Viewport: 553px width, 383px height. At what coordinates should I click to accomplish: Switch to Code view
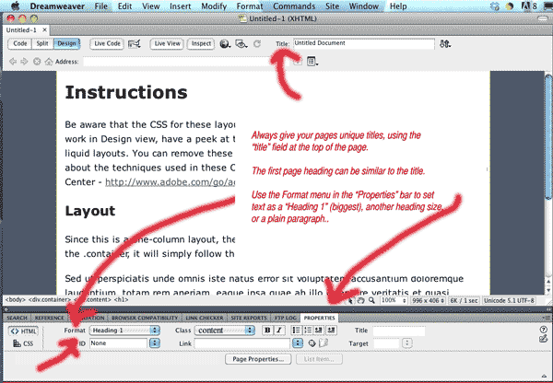tap(19, 43)
